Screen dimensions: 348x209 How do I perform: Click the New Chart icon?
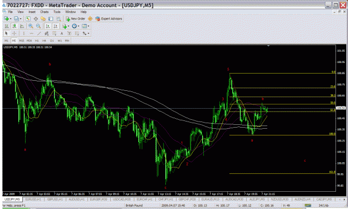6,18
